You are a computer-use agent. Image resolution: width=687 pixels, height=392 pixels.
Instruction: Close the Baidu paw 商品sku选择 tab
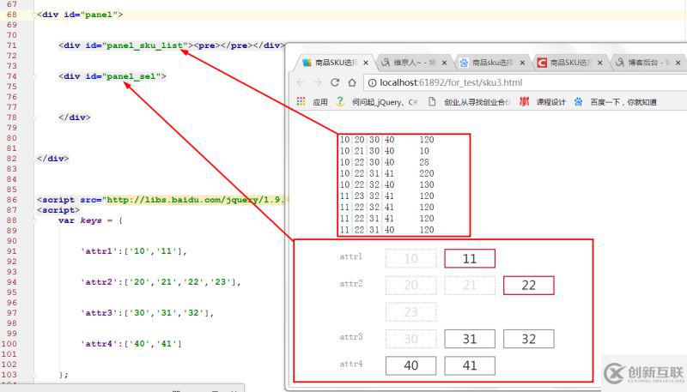(x=522, y=63)
